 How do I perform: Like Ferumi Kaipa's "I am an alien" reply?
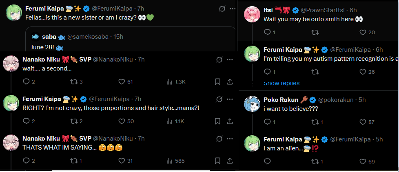(x=364, y=162)
